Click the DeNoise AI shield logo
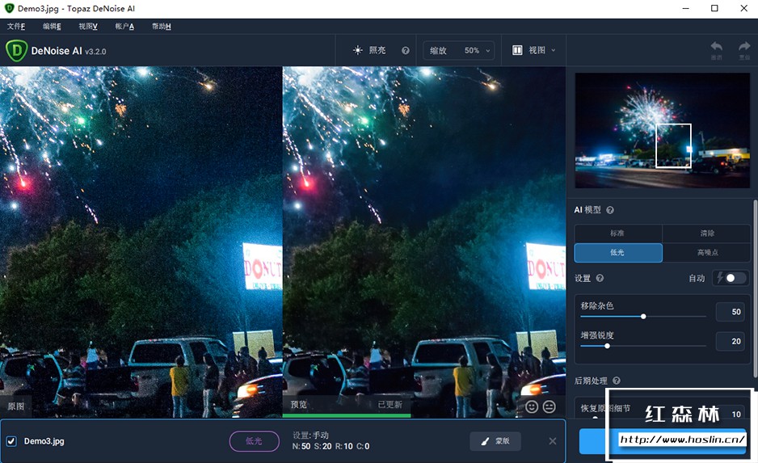Viewport: 758px width, 463px height. click(16, 51)
